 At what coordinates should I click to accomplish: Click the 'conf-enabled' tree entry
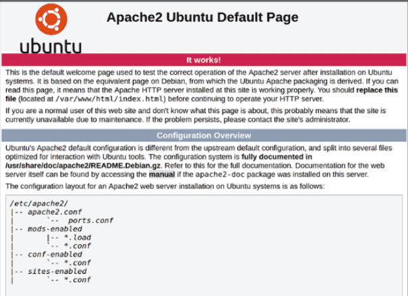tap(55, 254)
